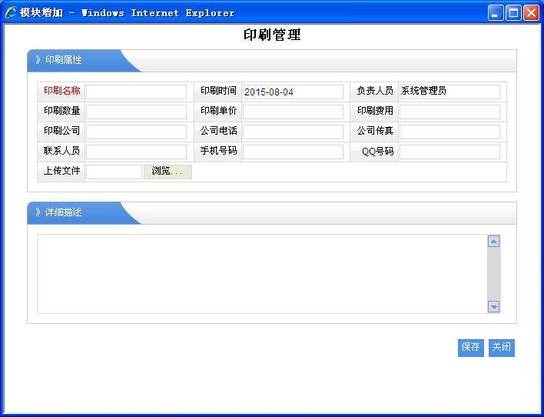This screenshot has width=544, height=417.
Task: Click the 负责人员 input field
Action: tap(449, 92)
